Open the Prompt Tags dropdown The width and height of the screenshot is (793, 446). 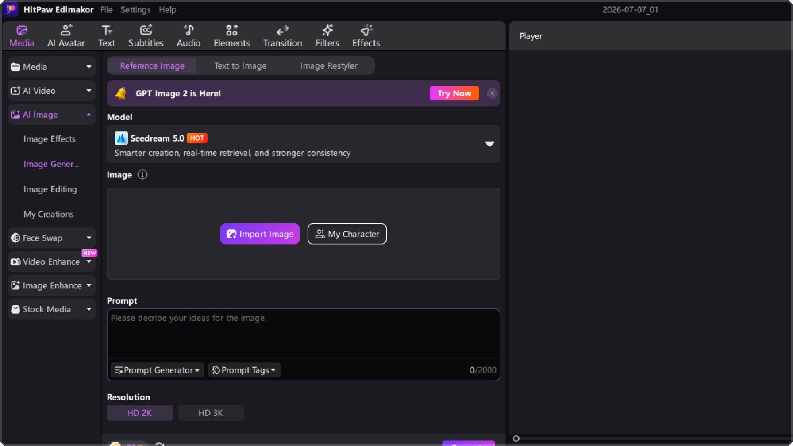(x=244, y=370)
